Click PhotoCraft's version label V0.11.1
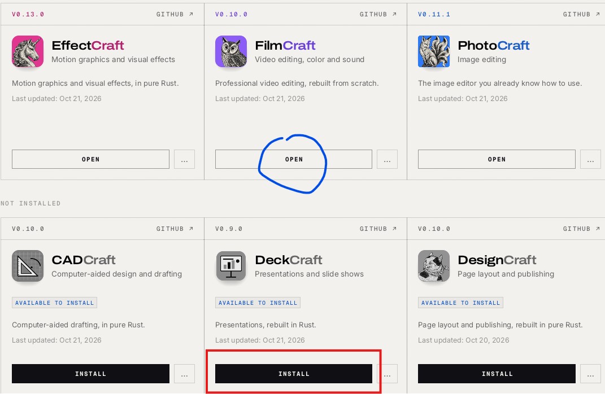The height and width of the screenshot is (394, 605). (434, 14)
